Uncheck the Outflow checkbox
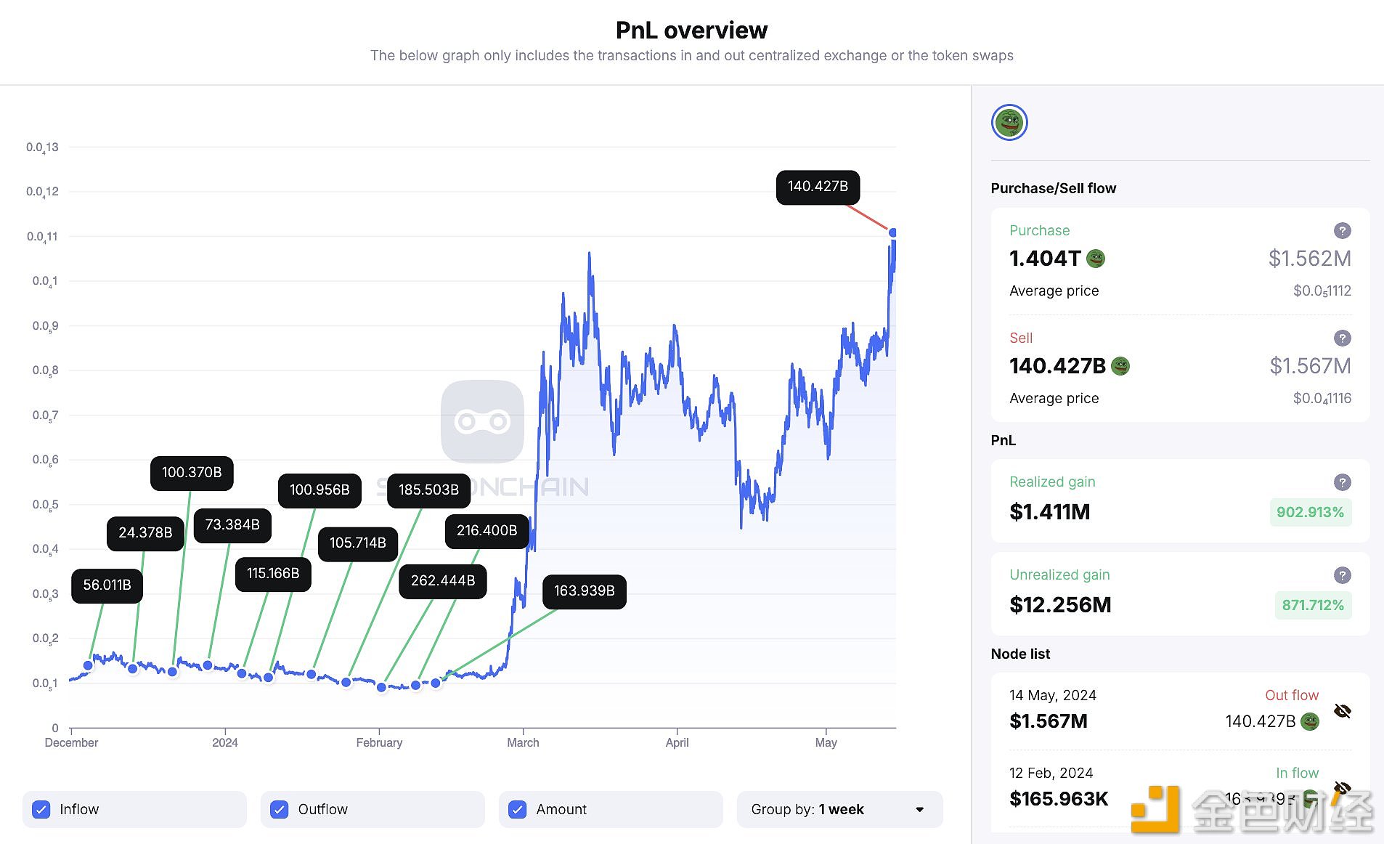Screen dimensions: 1384x844 click(280, 809)
